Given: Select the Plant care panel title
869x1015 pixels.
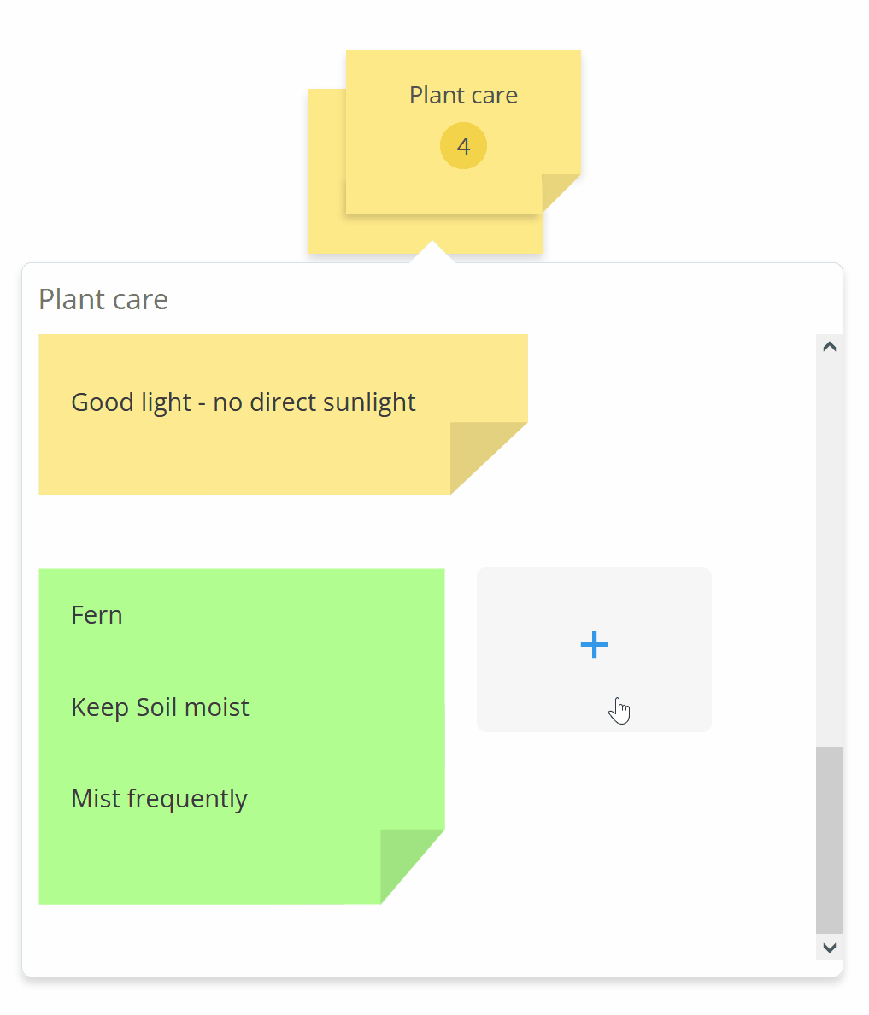Looking at the screenshot, I should 103,299.
